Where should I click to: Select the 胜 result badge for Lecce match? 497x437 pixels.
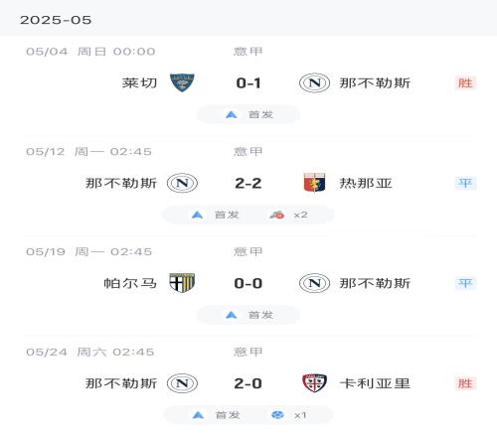pyautogui.click(x=465, y=82)
